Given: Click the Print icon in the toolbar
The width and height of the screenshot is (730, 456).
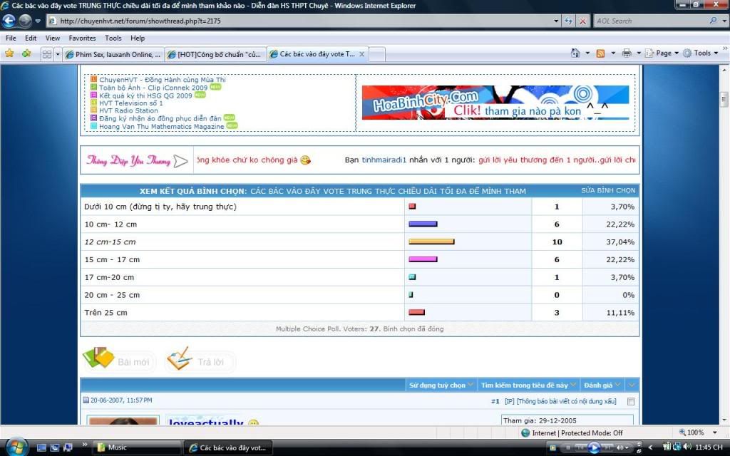Looking at the screenshot, I should pyautogui.click(x=627, y=53).
